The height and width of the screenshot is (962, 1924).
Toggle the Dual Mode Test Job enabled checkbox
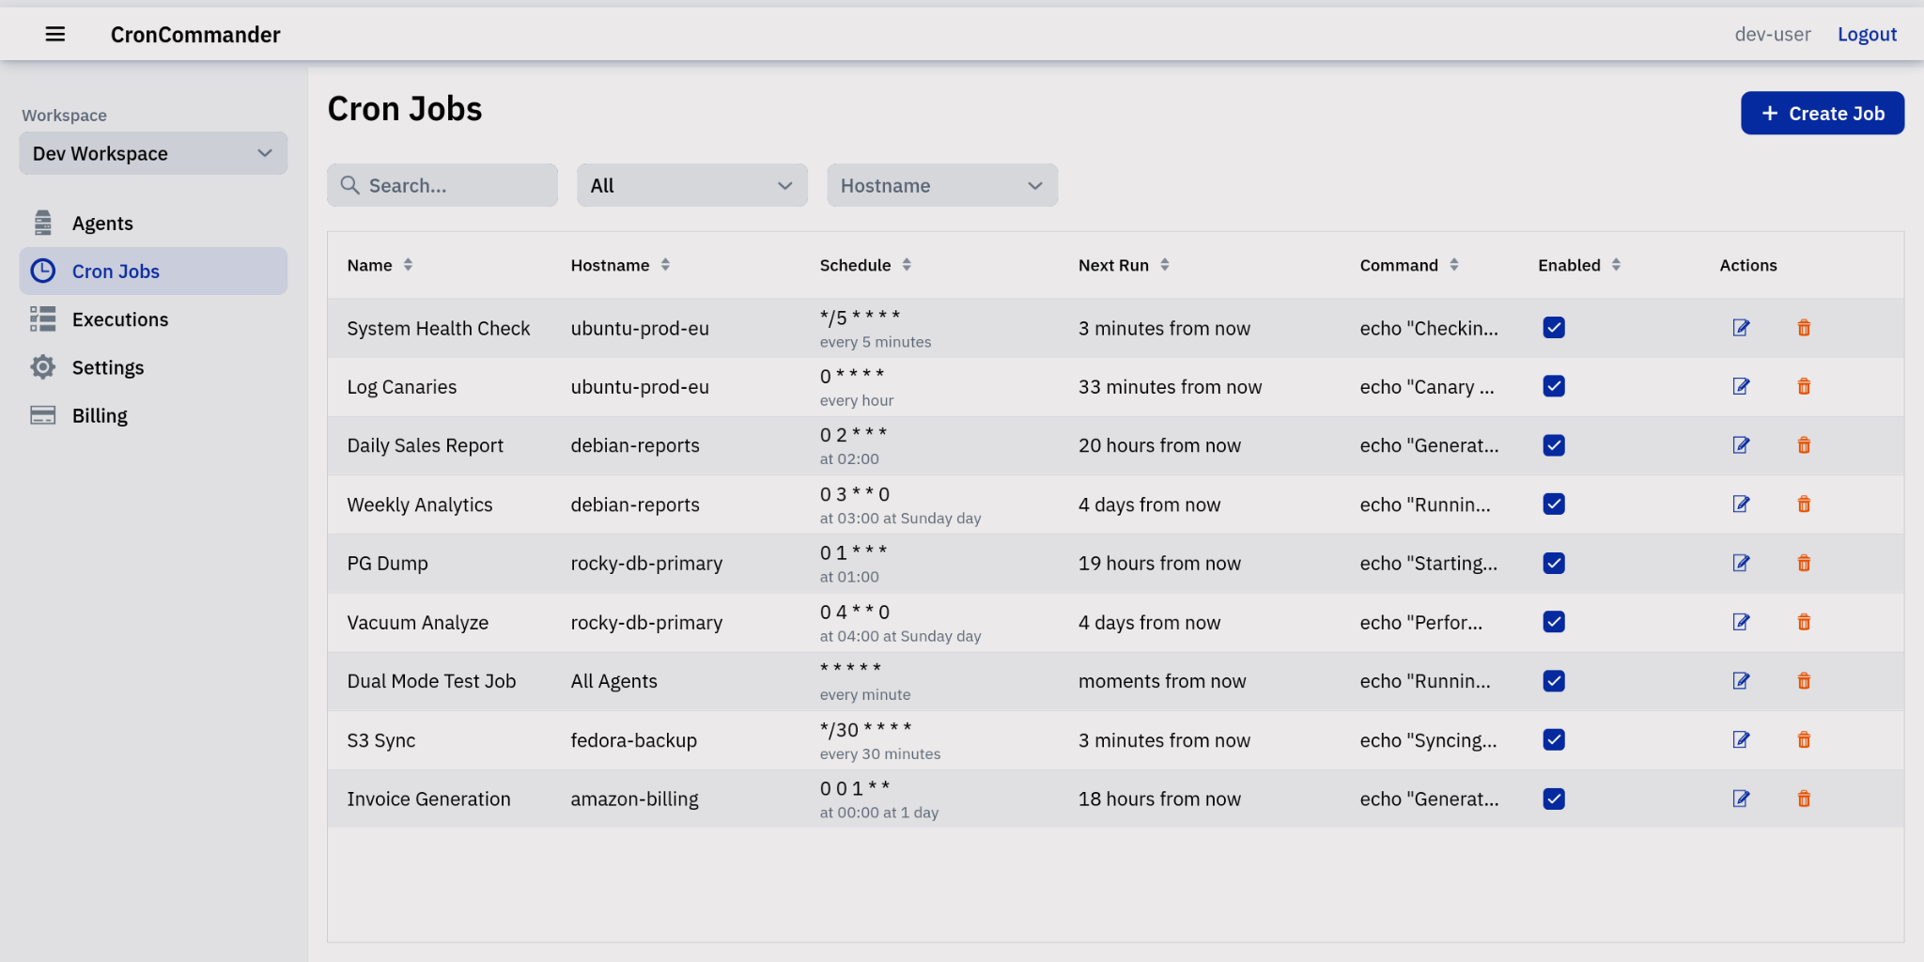click(1553, 681)
